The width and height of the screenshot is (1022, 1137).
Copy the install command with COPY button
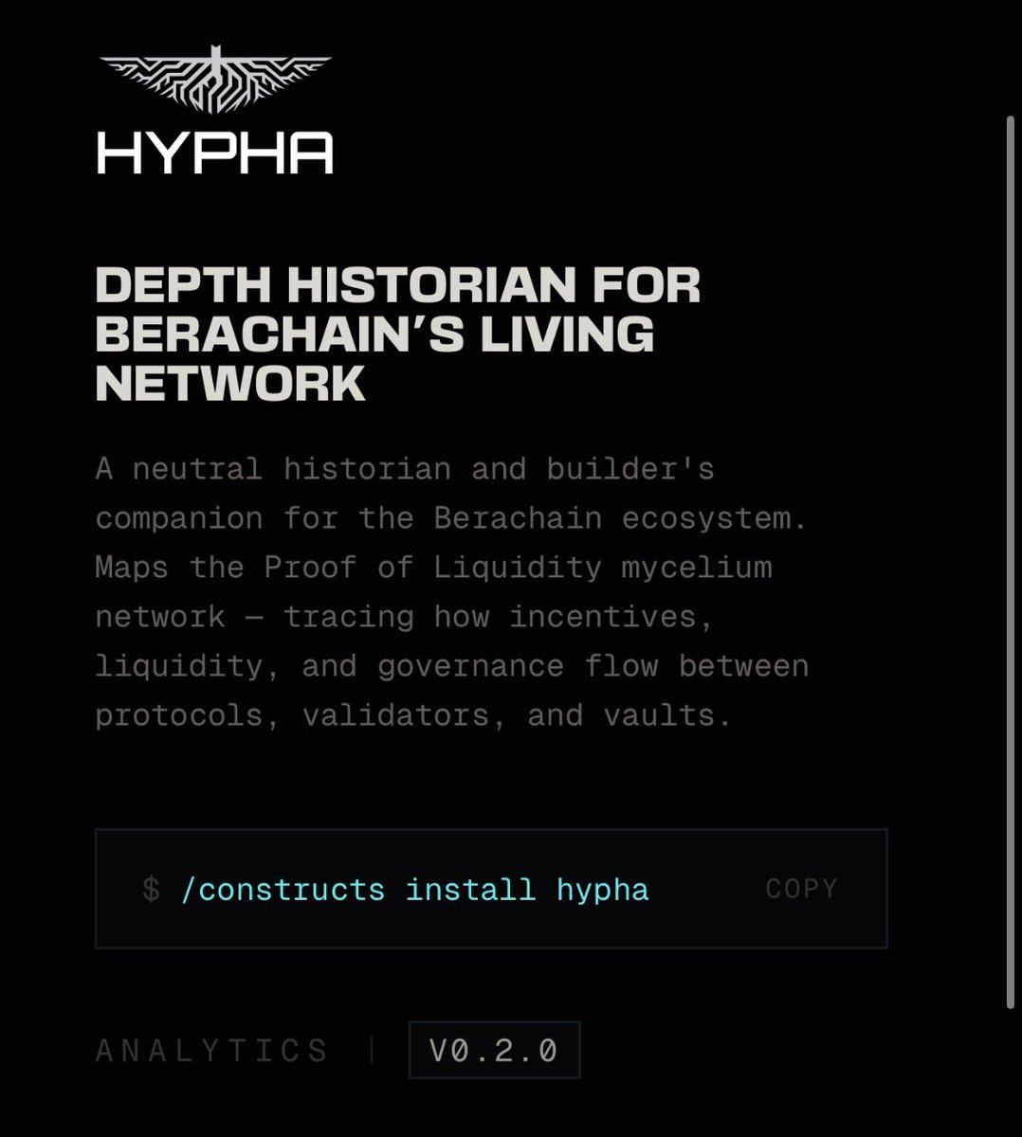coord(801,889)
